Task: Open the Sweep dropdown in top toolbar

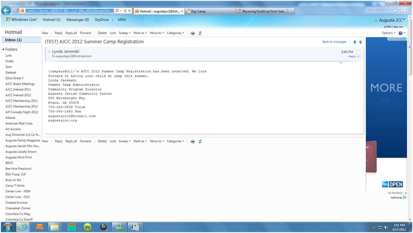Action: tap(124, 33)
